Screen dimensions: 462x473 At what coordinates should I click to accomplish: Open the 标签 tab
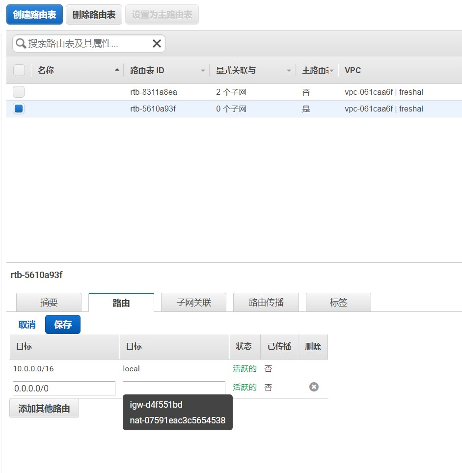(x=338, y=303)
